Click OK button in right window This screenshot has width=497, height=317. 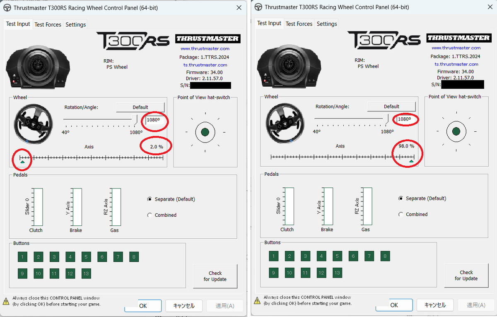tap(394, 305)
